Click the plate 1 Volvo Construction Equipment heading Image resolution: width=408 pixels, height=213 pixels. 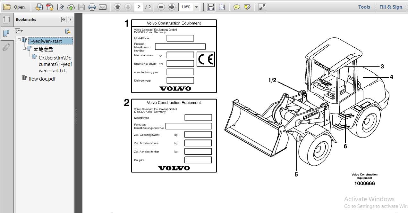pos(174,23)
